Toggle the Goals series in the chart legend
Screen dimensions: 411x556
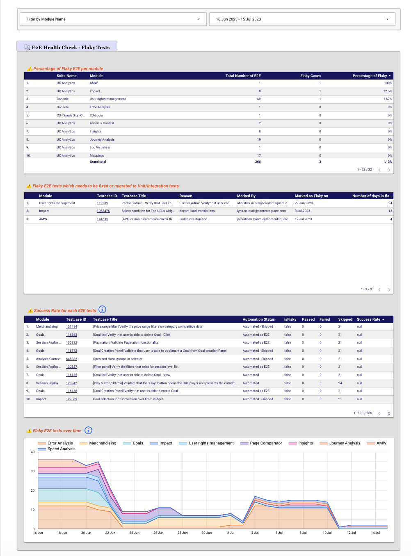137,443
